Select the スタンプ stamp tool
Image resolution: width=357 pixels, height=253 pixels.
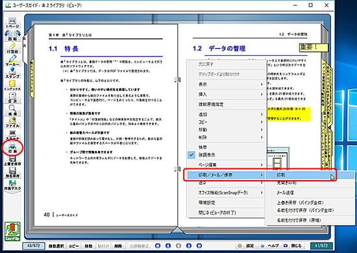tap(12, 73)
